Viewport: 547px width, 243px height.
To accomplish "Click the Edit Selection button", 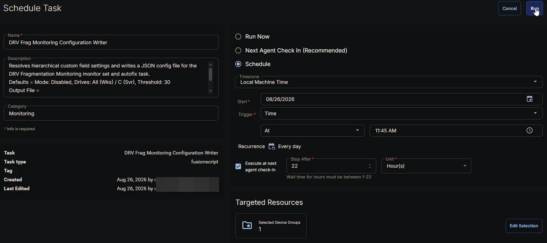I will pyautogui.click(x=524, y=226).
